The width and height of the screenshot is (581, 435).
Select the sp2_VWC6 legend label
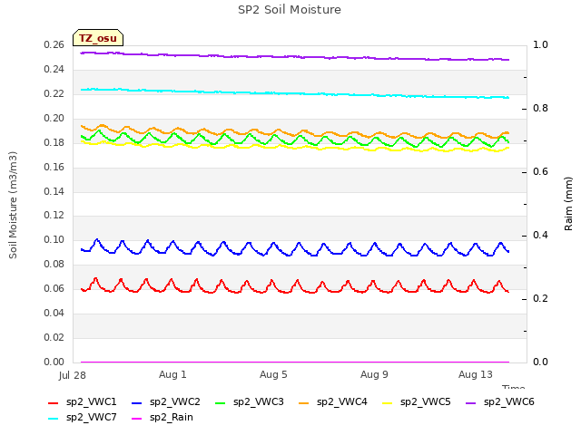[x=508, y=402]
